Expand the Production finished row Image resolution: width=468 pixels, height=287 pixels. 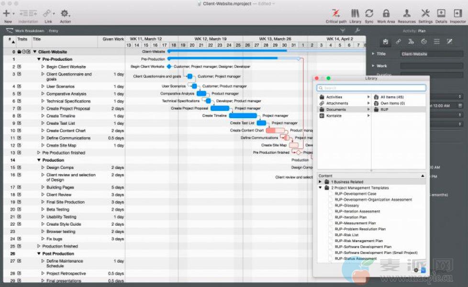coord(39,246)
